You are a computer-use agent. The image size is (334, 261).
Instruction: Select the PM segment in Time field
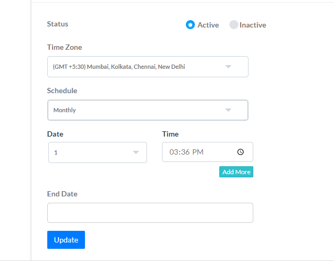[198, 152]
